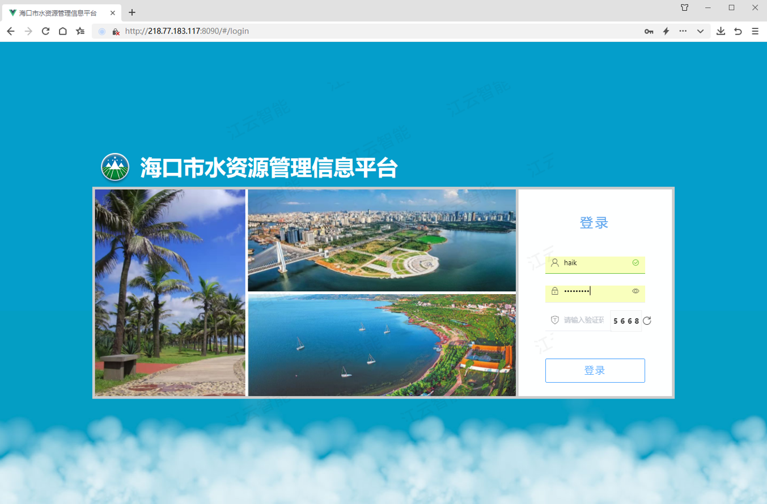This screenshot has height=504, width=767.
Task: Go to the browser home page
Action: point(63,31)
